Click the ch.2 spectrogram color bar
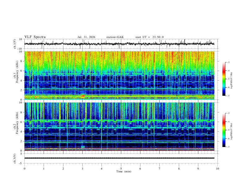Image resolution: width=245 pixels, height=189 pixels. point(224,130)
